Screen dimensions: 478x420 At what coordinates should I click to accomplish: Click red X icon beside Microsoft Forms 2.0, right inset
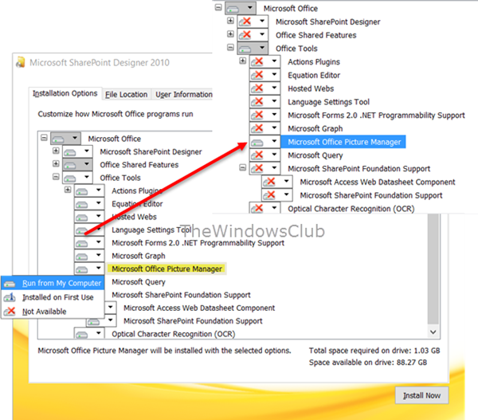pos(257,115)
